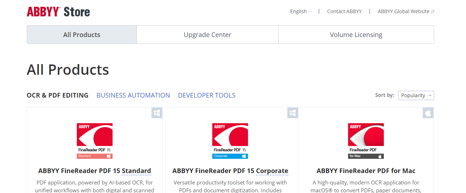Open the ABBYY Global Website link
The image size is (466, 193).
(406, 11)
